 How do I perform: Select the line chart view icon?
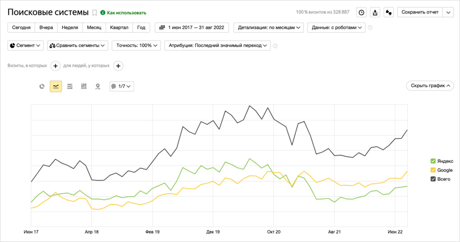(x=56, y=86)
